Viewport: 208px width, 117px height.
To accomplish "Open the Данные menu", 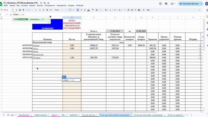I will click(40, 6).
